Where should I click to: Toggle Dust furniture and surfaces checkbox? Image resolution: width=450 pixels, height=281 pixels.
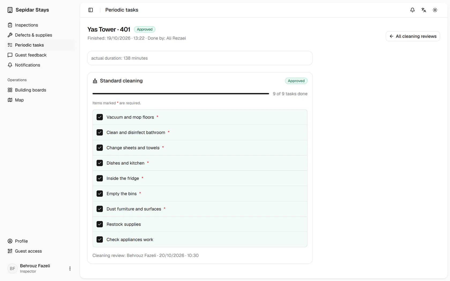[100, 209]
